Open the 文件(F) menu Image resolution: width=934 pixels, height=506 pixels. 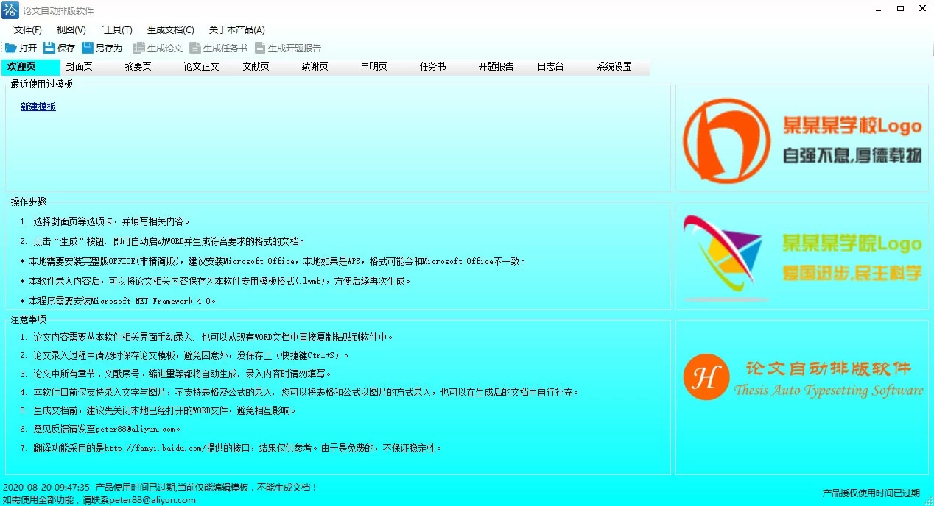click(x=26, y=30)
